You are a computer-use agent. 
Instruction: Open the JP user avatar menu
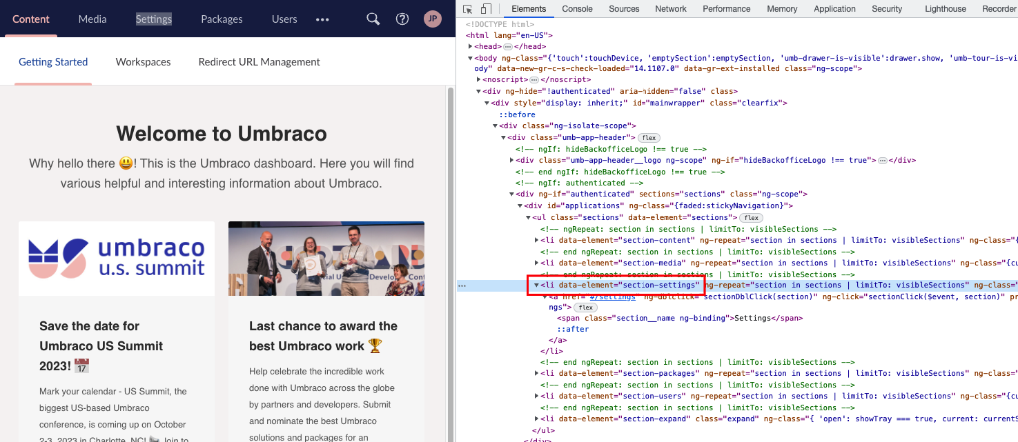pyautogui.click(x=432, y=19)
